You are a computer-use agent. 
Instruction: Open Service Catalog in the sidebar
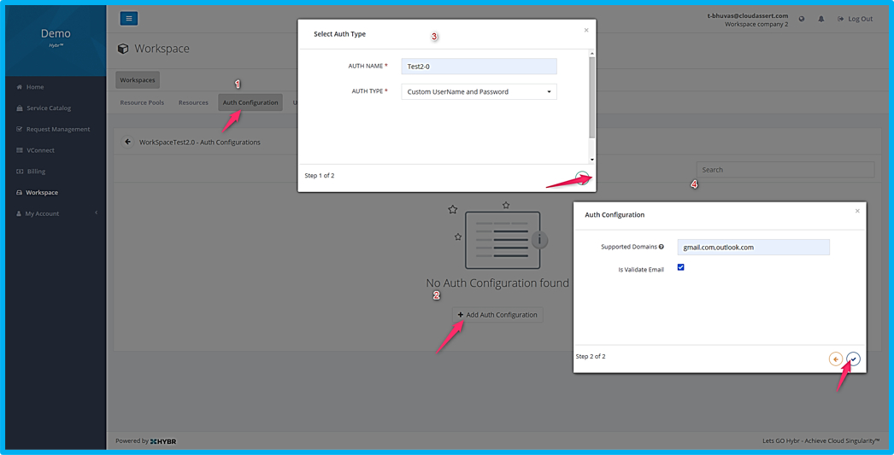click(x=48, y=108)
